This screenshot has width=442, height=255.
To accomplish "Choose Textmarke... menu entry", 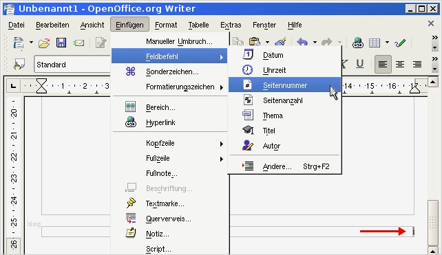I will (x=169, y=203).
